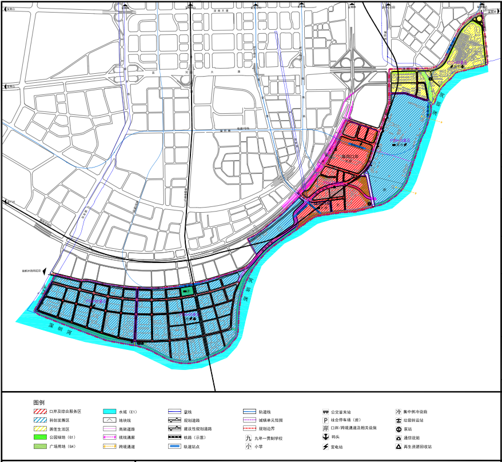This screenshot has width=502, height=462.
Task: Click the 跨境通道 orange arrow legend symbol
Action: (x=110, y=447)
